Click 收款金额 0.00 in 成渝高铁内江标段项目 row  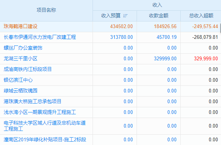click(x=172, y=69)
